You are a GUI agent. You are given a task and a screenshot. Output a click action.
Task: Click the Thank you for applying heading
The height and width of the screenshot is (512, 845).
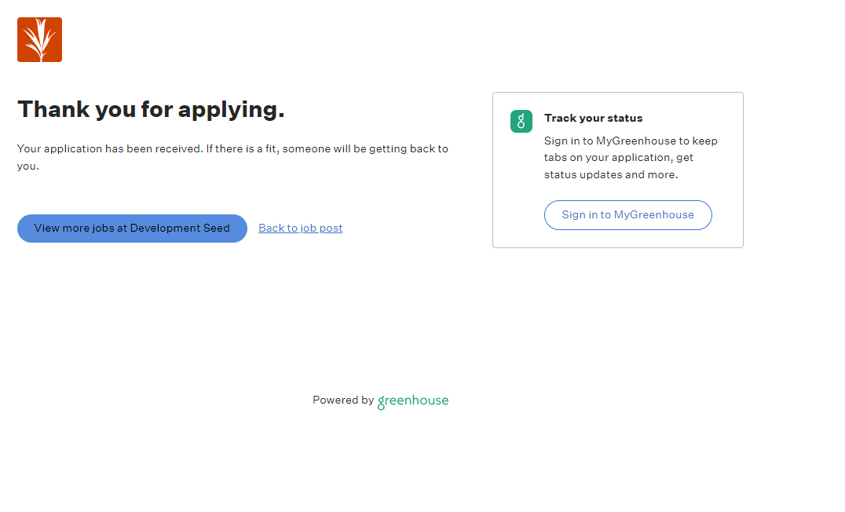(x=151, y=110)
